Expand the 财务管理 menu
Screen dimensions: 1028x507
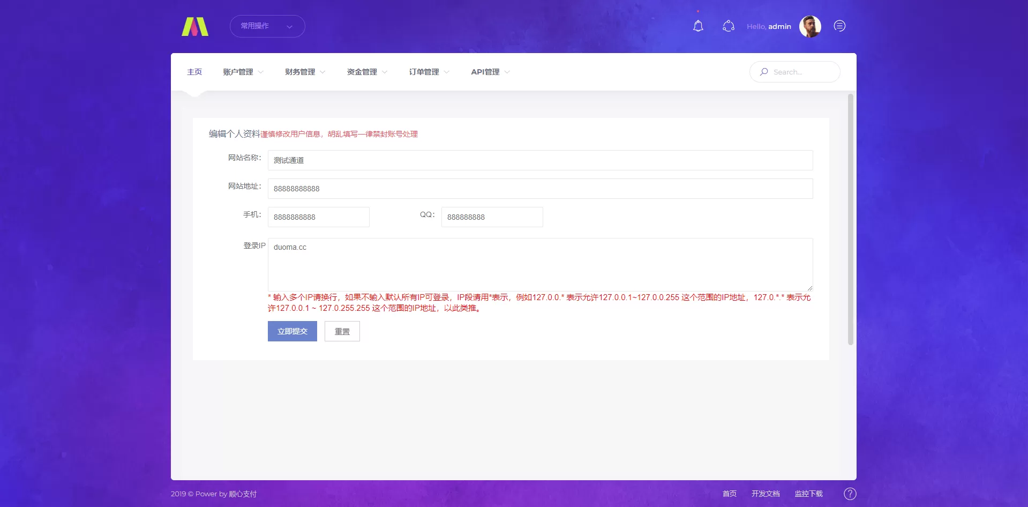pyautogui.click(x=305, y=72)
